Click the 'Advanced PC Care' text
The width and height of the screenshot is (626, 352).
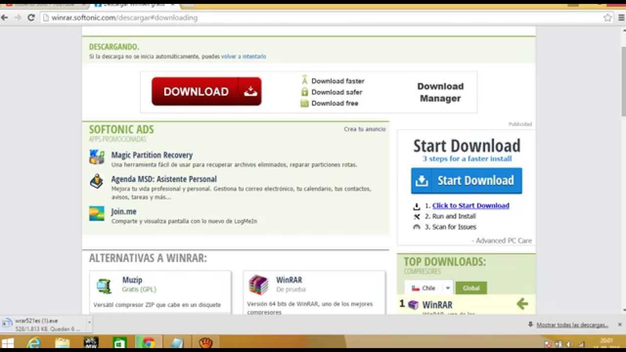pyautogui.click(x=504, y=241)
